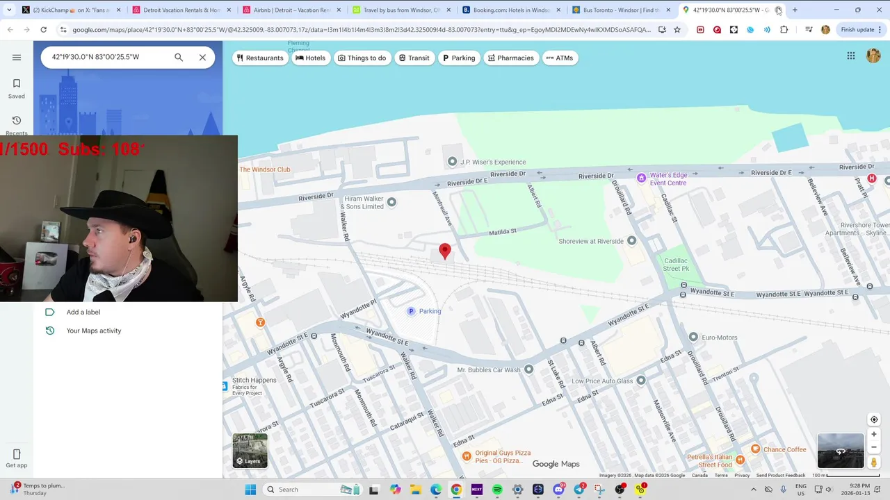Switch to the KickChamp on X tab
Image resolution: width=890 pixels, height=500 pixels.
click(70, 10)
